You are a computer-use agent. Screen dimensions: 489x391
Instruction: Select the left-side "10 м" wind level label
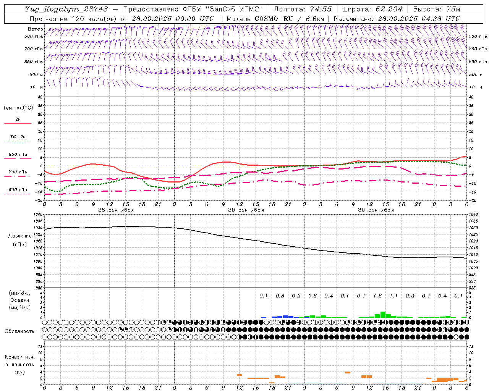[36, 87]
